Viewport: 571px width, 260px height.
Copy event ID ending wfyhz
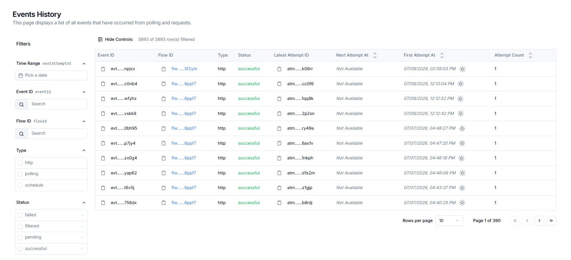[x=103, y=98]
